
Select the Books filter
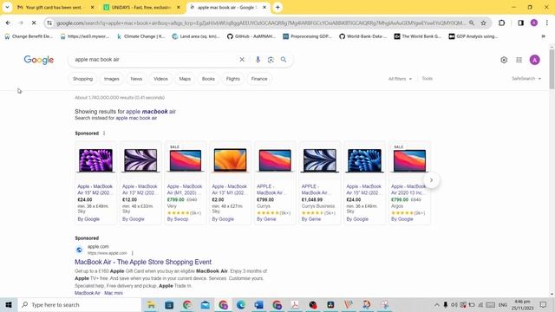click(x=208, y=79)
